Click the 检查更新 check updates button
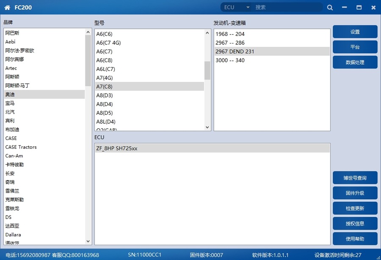This screenshot has width=381, height=260. [355, 209]
